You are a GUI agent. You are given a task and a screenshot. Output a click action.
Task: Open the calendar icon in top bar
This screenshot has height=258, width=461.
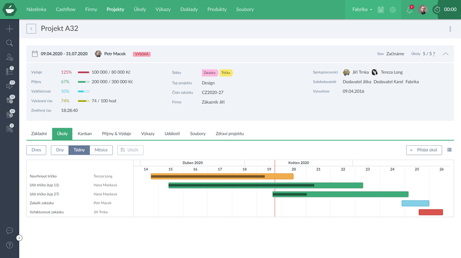pyautogui.click(x=381, y=10)
